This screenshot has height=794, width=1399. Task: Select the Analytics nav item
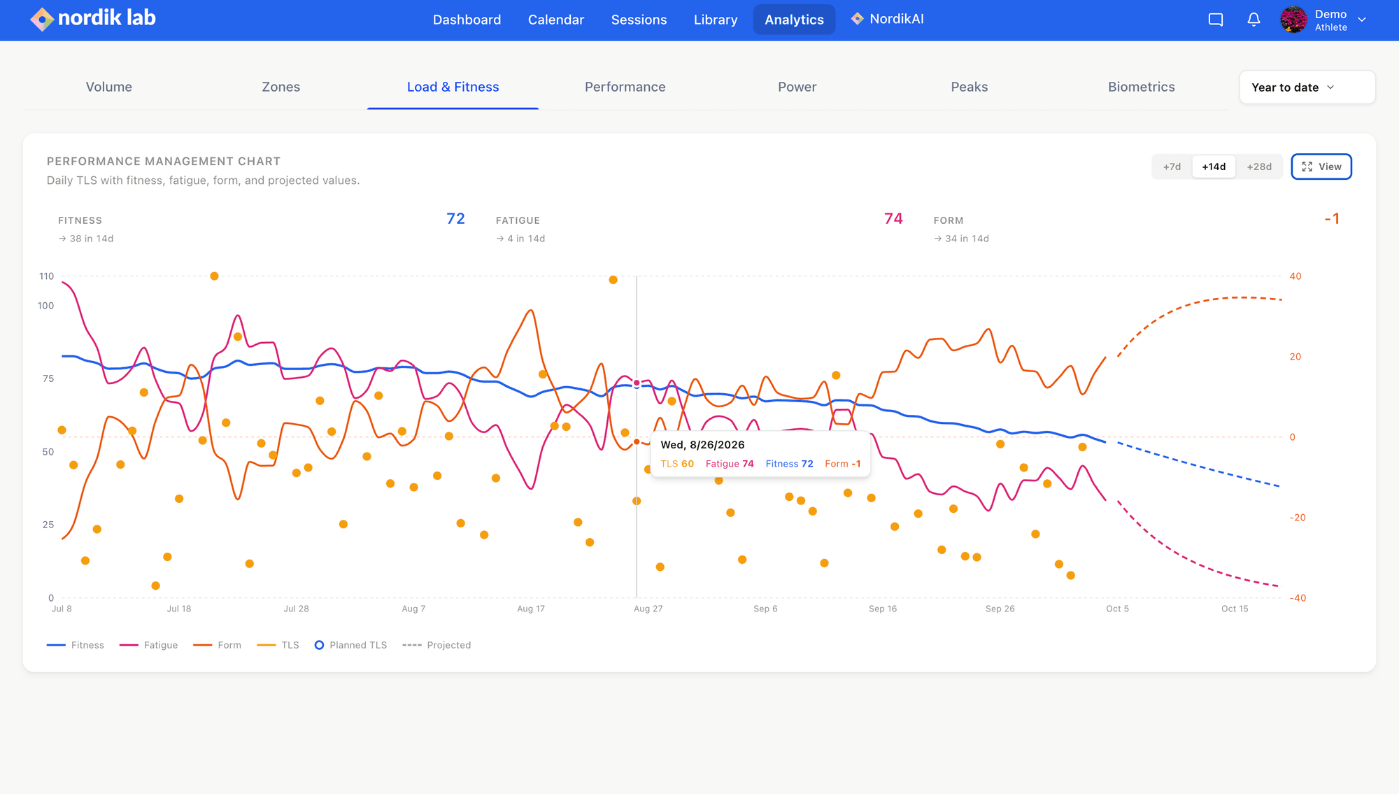click(x=794, y=20)
